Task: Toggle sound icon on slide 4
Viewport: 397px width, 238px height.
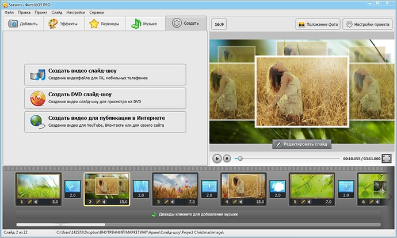Action: [241, 202]
